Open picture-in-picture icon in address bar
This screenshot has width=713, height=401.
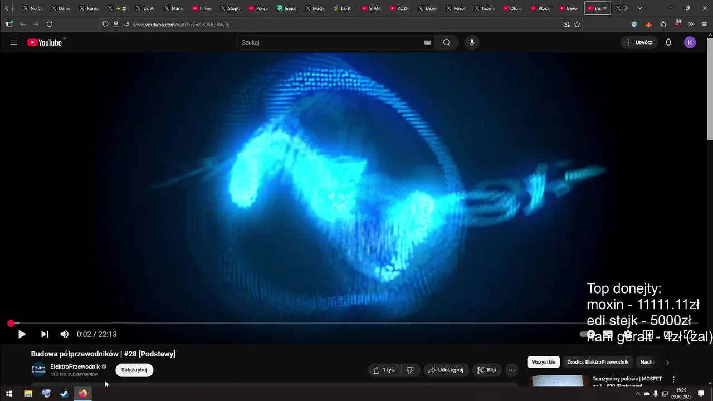(567, 25)
